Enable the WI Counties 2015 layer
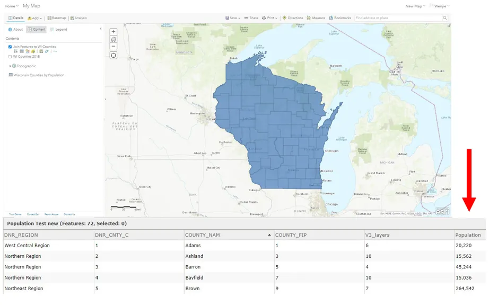489x306 pixels. click(x=10, y=57)
